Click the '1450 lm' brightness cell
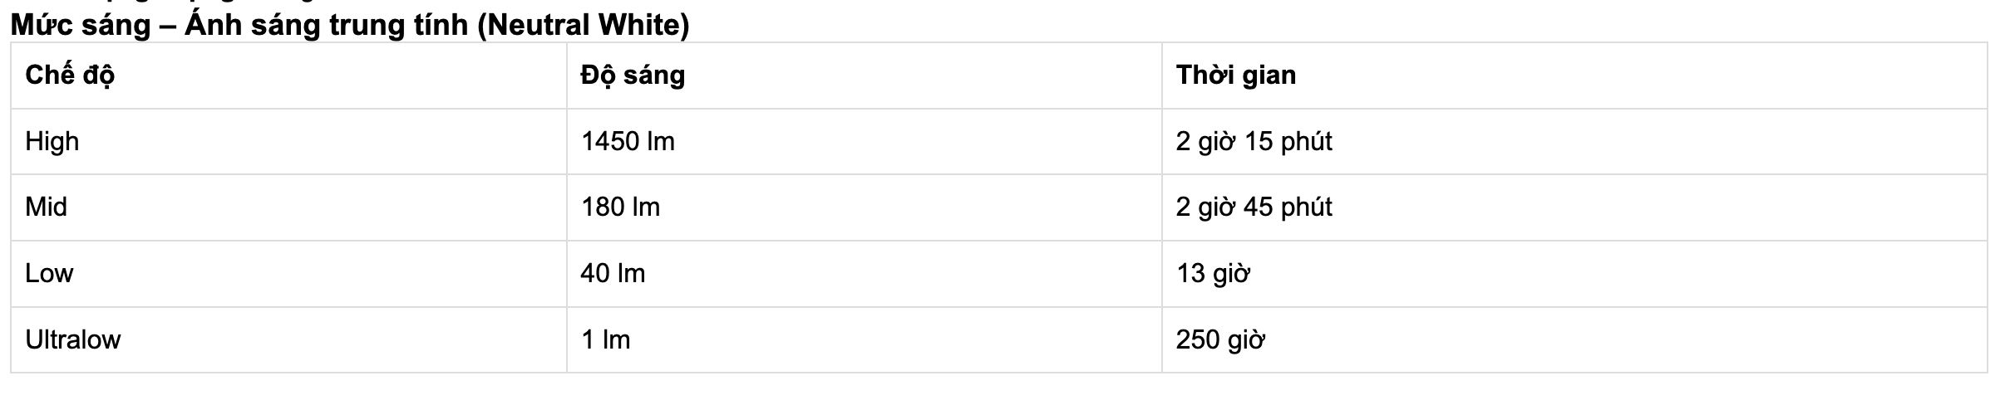Viewport: 2010px width, 405px height. click(x=628, y=141)
